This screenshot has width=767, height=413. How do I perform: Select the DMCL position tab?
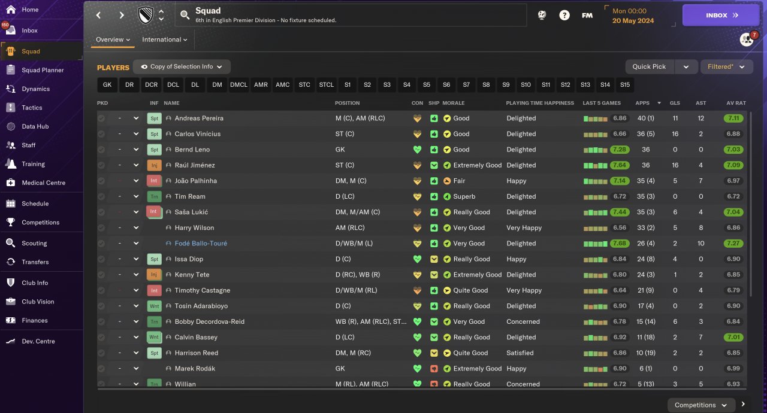pyautogui.click(x=238, y=85)
